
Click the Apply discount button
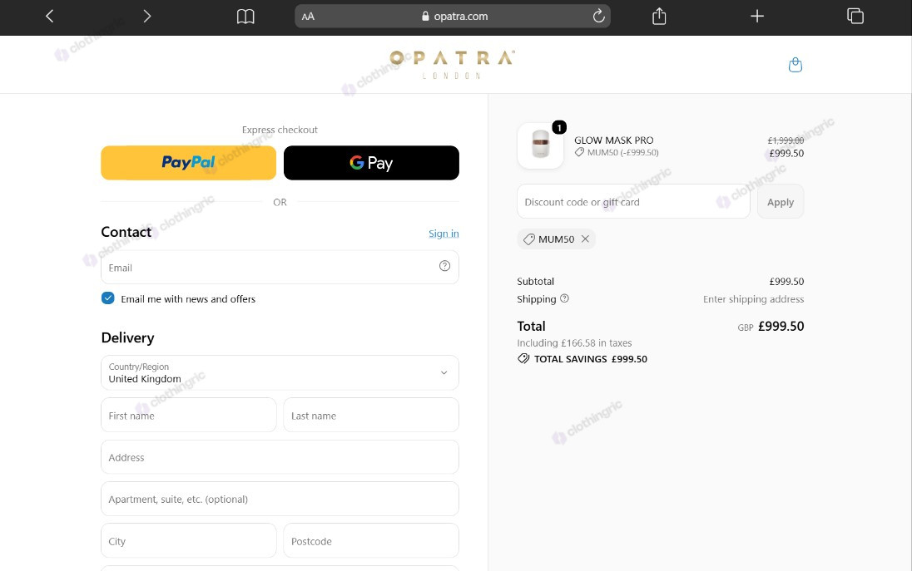pyautogui.click(x=781, y=202)
